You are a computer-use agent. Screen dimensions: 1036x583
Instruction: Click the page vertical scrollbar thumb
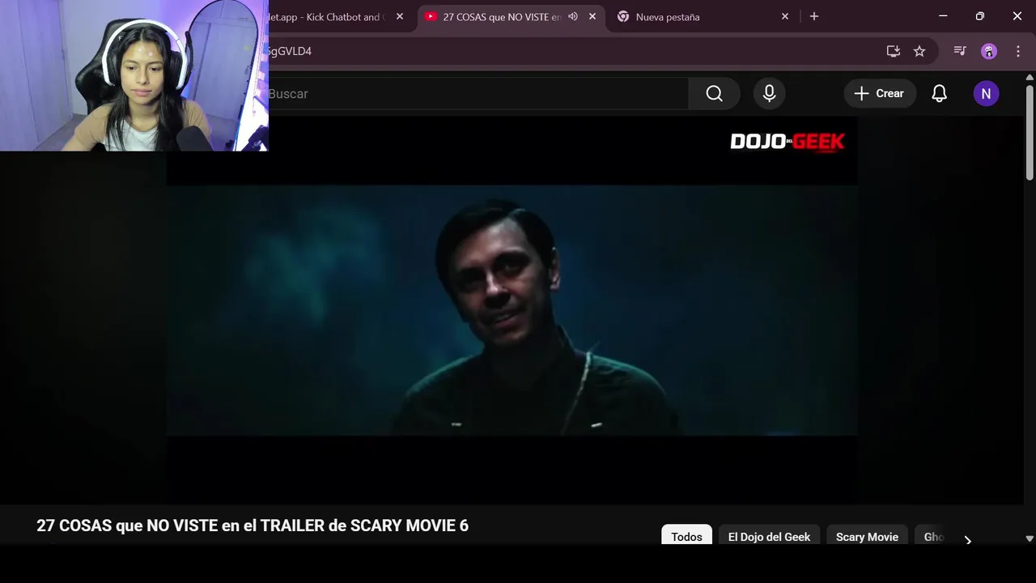1030,131
